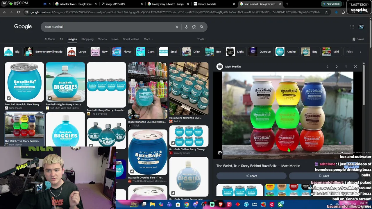Open the large BuzzBallz stack preview image
This screenshot has height=209, width=372.
[x=288, y=116]
